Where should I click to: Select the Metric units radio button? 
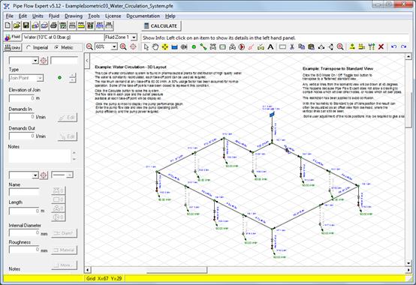tap(56, 47)
